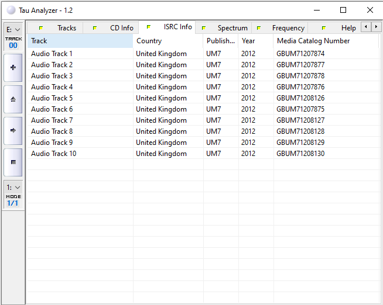This screenshot has height=305, width=383.
Task: Click the eject disc button
Action: (x=13, y=99)
